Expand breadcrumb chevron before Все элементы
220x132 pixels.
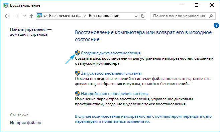[x=45, y=16]
